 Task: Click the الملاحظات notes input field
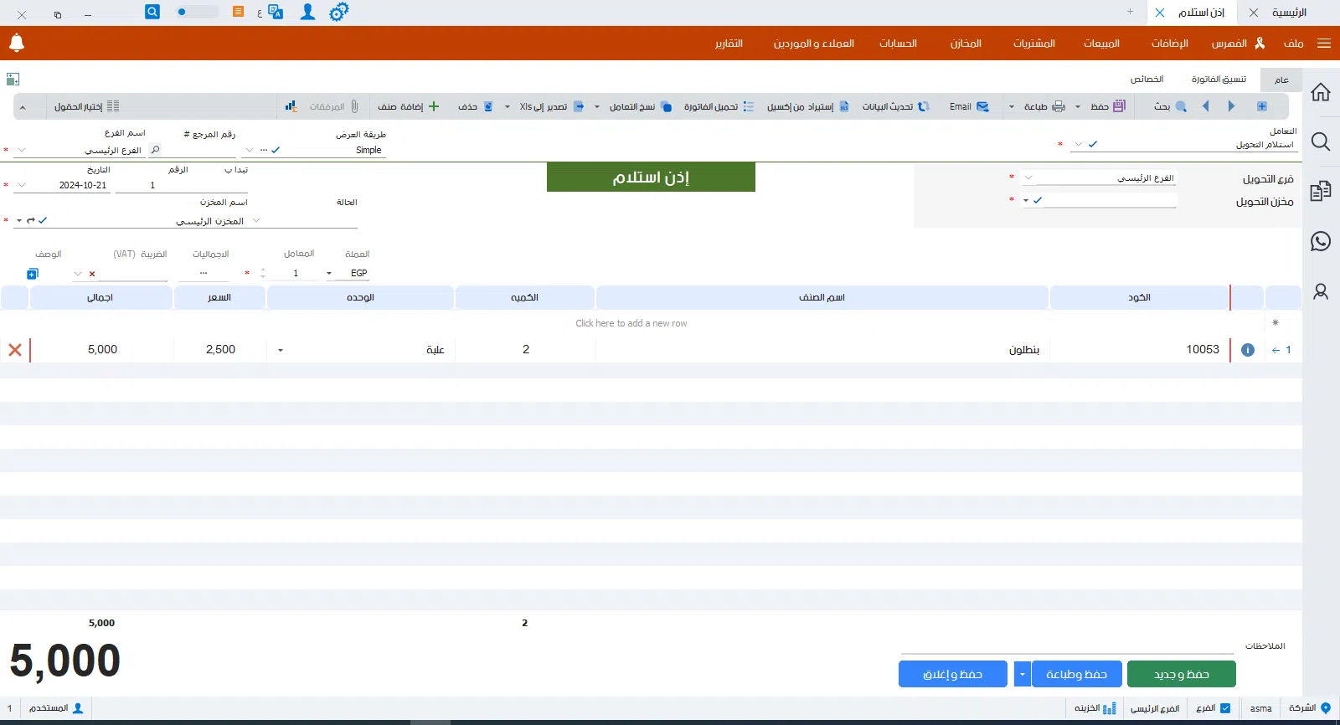click(1068, 645)
